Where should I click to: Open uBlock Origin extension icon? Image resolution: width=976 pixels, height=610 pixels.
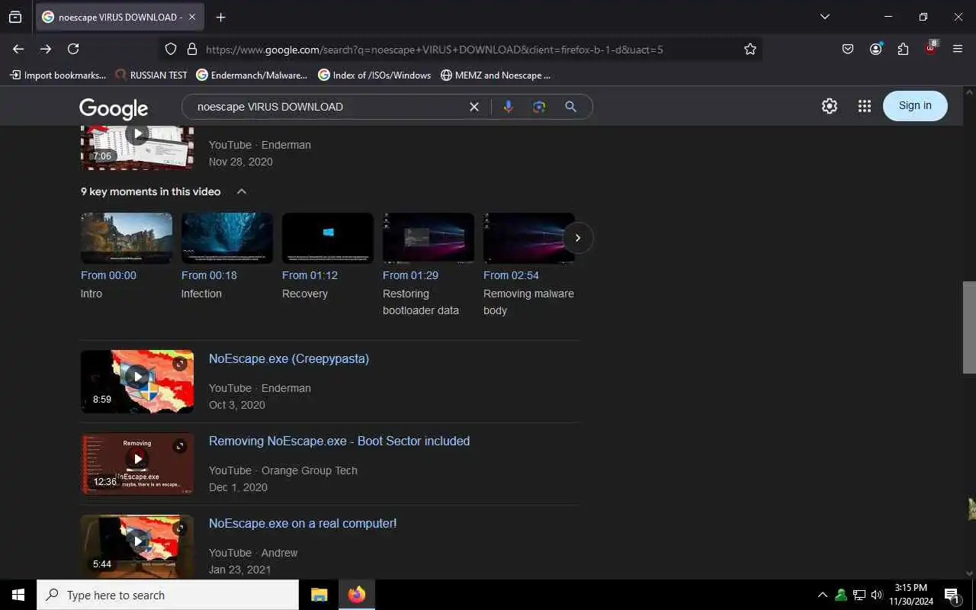coord(930,48)
